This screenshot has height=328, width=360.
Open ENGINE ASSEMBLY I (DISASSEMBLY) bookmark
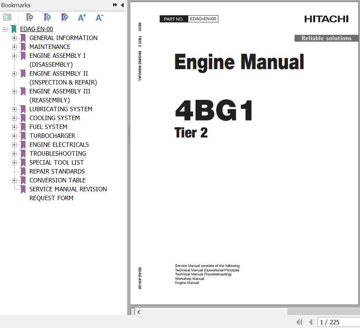click(x=57, y=60)
